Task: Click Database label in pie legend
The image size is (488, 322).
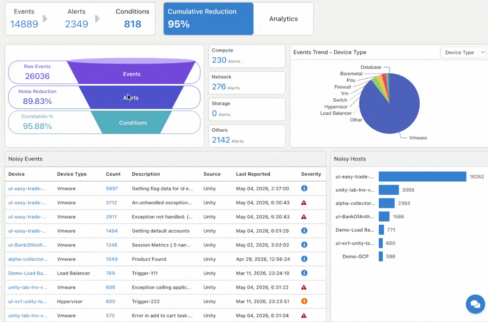Action: pos(371,67)
